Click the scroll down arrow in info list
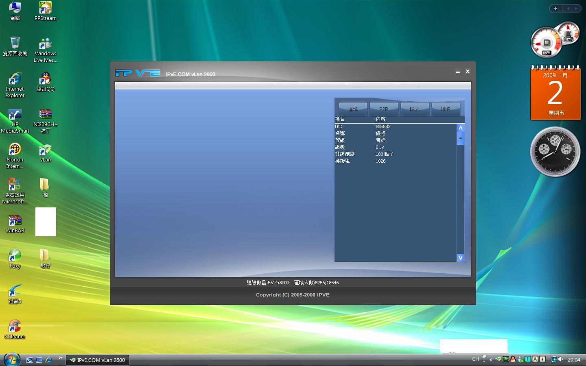 [x=461, y=257]
